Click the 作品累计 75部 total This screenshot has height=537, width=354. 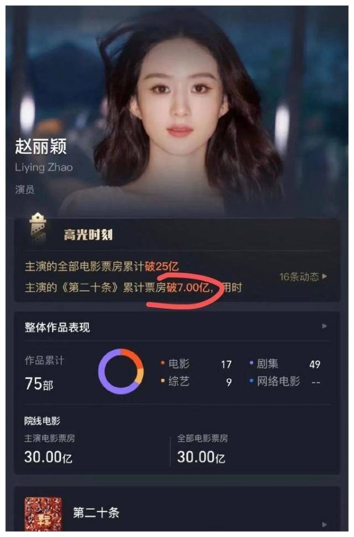pos(39,384)
